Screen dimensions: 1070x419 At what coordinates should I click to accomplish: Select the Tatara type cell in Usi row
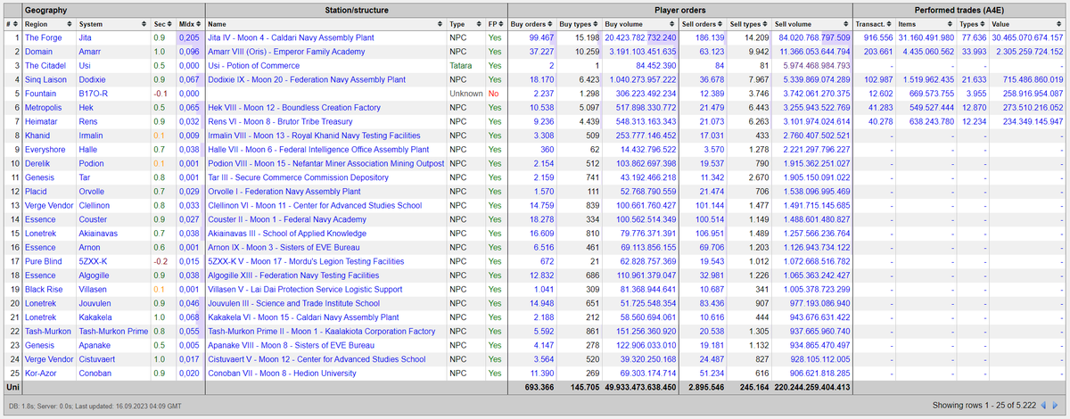[462, 67]
